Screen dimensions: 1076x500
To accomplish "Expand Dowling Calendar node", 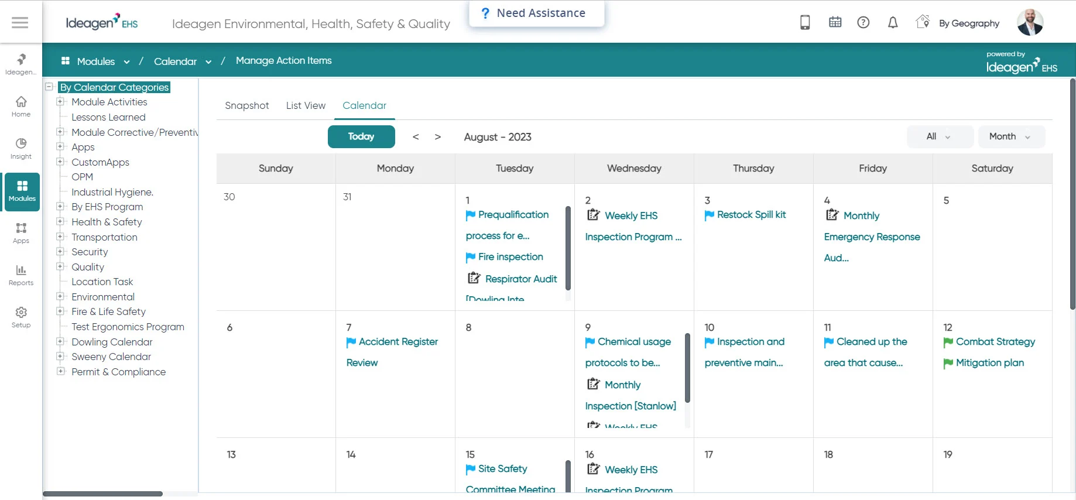I will 60,341.
